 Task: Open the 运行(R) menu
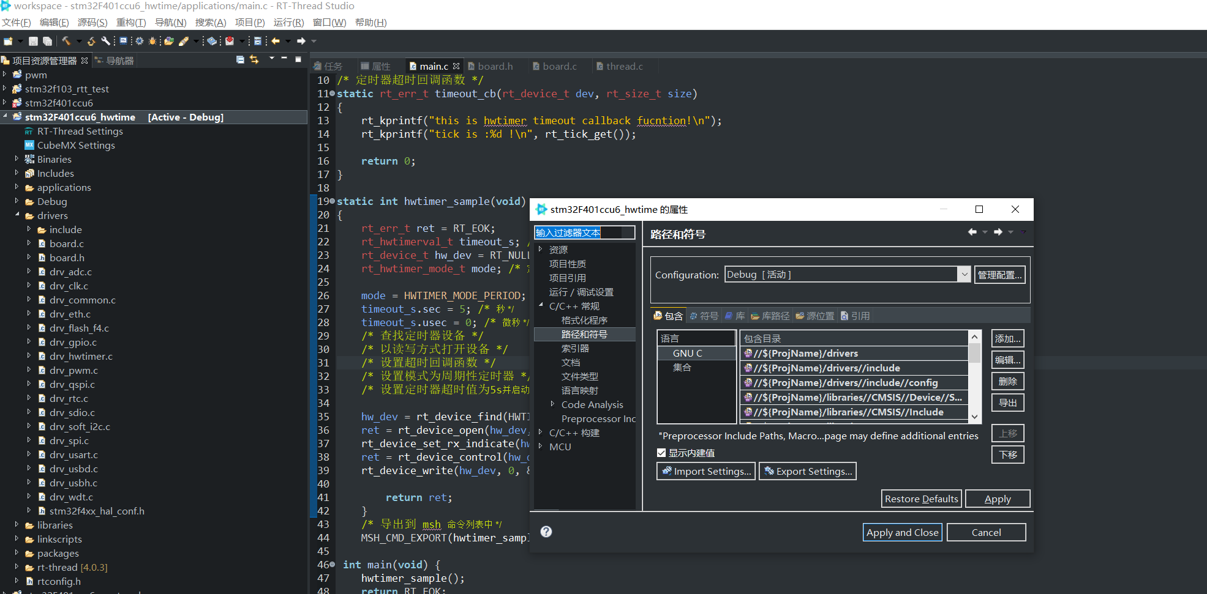(288, 23)
